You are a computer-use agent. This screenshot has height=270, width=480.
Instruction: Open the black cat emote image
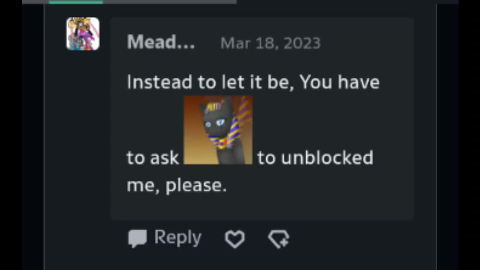(x=218, y=130)
